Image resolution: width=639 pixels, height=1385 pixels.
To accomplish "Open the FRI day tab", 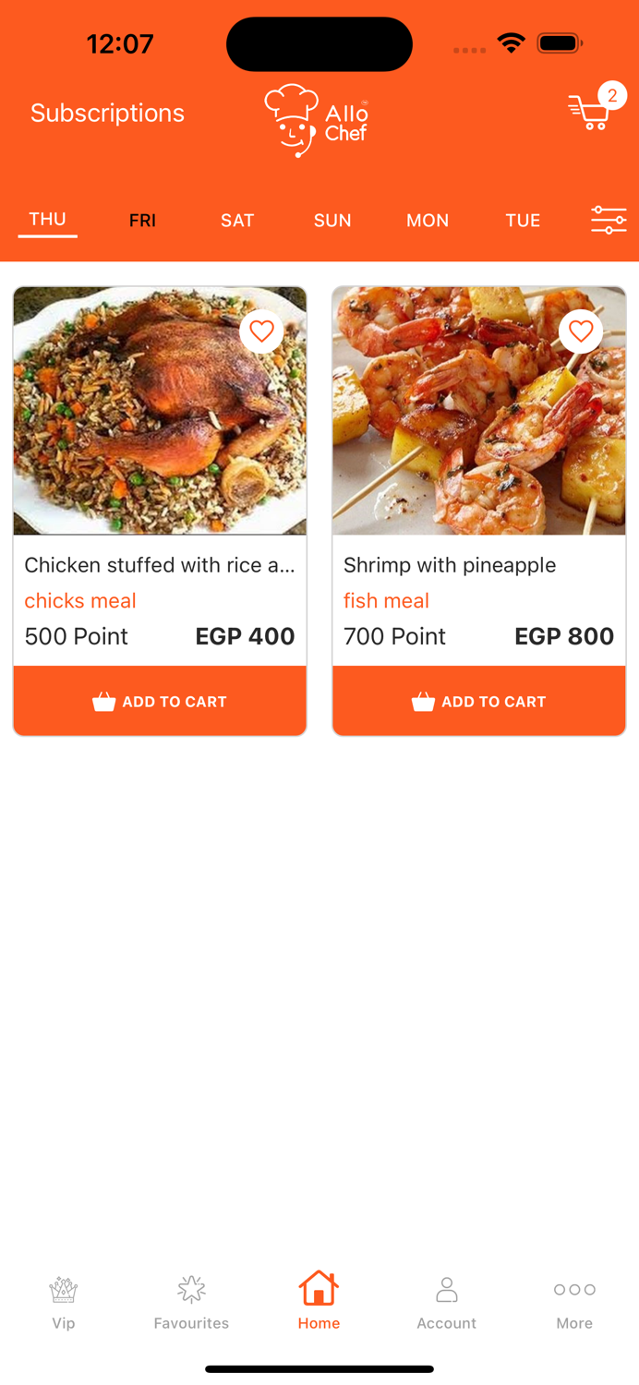I will coord(142,220).
